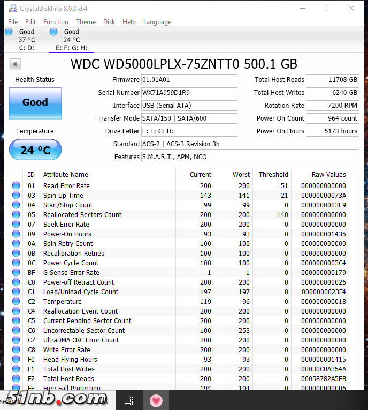
Task: Open the Disk menu
Action: click(109, 22)
